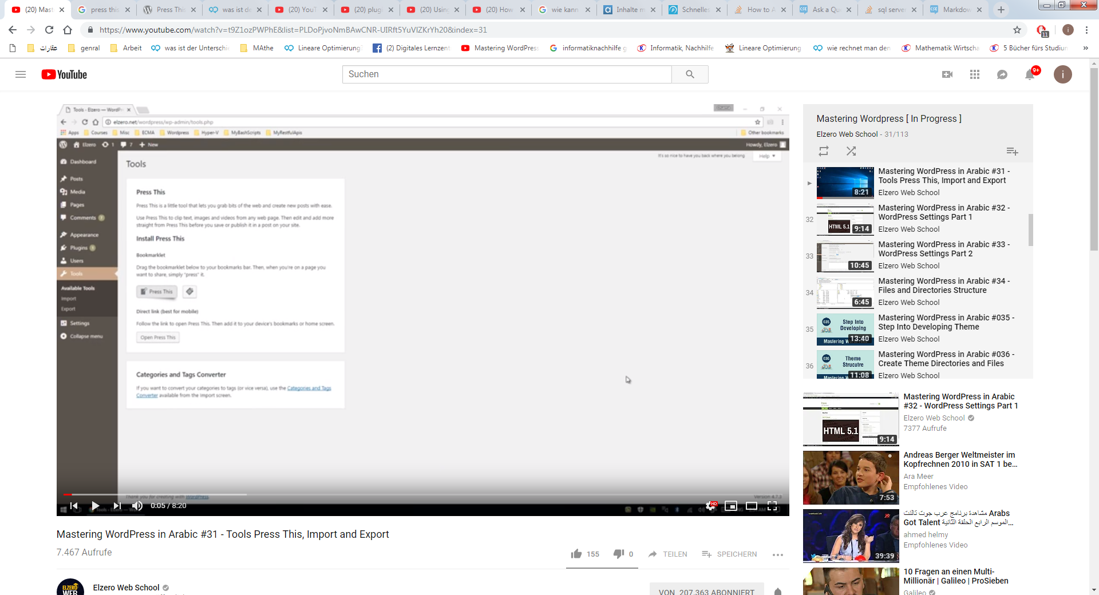Mute the video volume
This screenshot has width=1099, height=595.
[137, 506]
